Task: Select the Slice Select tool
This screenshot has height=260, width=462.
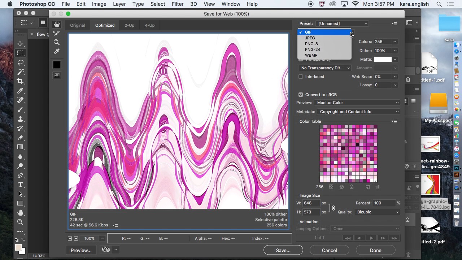Action: (57, 33)
